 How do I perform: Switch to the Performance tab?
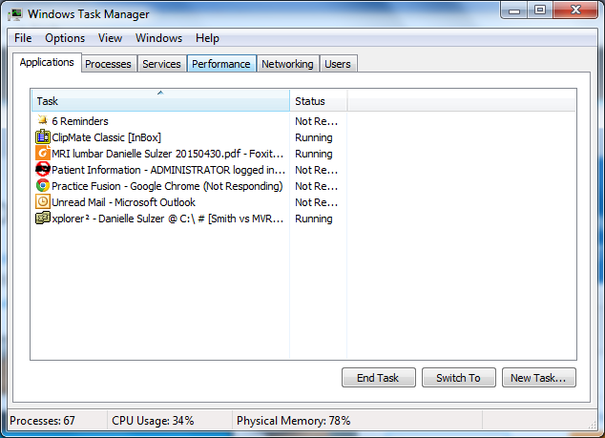click(x=221, y=64)
